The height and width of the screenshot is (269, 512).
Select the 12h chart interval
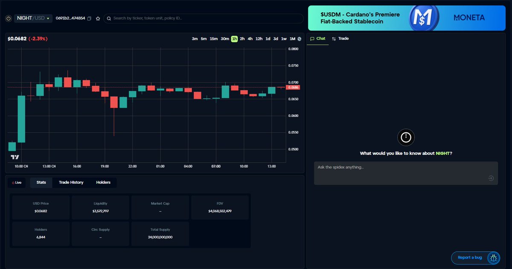(259, 39)
